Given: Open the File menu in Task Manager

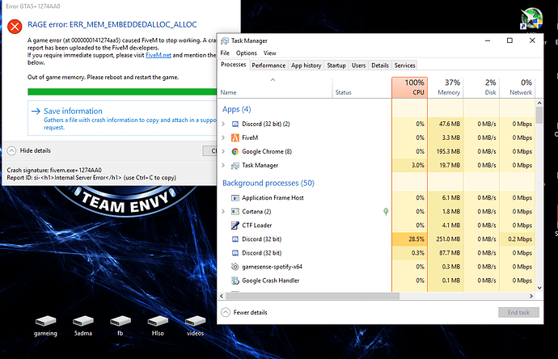Looking at the screenshot, I should (x=225, y=53).
